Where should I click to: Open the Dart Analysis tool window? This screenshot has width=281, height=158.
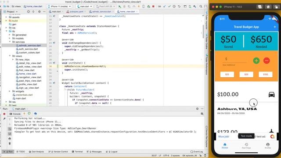(36, 152)
